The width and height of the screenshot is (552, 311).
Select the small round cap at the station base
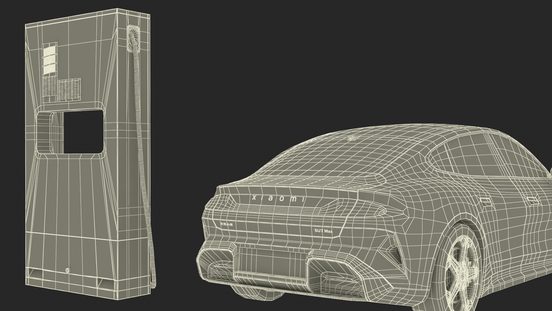click(x=68, y=270)
